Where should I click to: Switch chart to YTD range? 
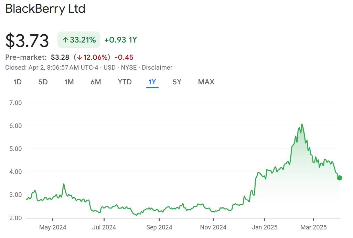[x=125, y=82]
